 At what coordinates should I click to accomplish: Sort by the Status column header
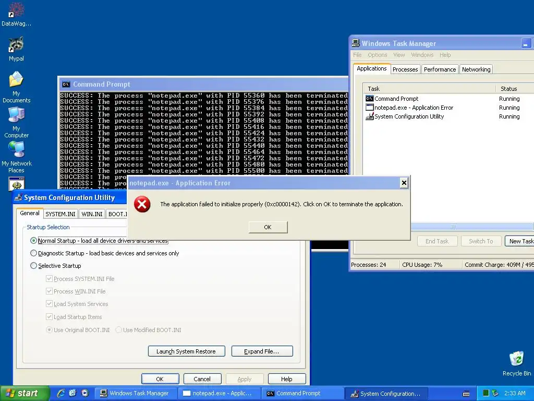515,89
